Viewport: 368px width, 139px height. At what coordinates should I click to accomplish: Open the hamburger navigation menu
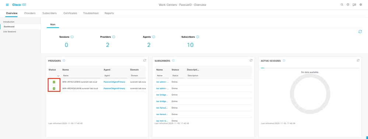7,5
